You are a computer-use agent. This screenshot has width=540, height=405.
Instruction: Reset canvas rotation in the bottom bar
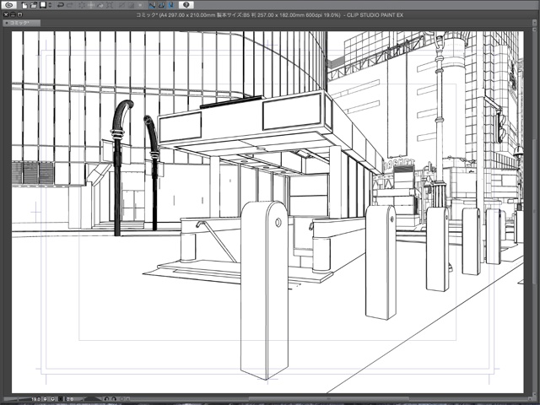(121, 399)
